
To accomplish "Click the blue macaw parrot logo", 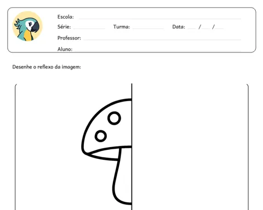I will pyautogui.click(x=27, y=26).
